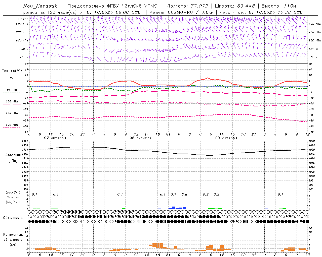Click the 'Модель COSMO-RU / 6.6км' label
The width and height of the screenshot is (322, 257).
coord(181,12)
